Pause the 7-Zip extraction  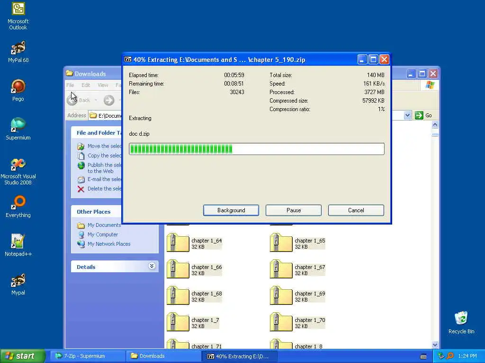294,210
